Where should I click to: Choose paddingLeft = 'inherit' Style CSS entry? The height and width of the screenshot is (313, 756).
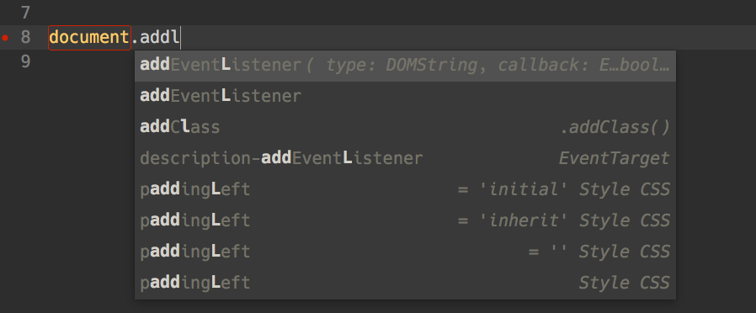click(405, 220)
